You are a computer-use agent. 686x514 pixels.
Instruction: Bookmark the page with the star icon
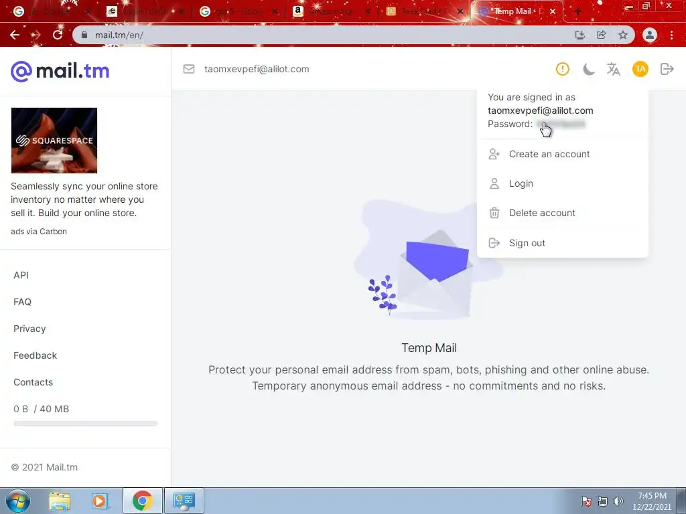(x=623, y=35)
